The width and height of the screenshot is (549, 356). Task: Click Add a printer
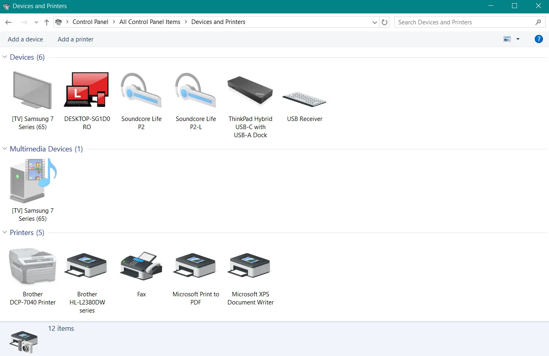tap(76, 39)
